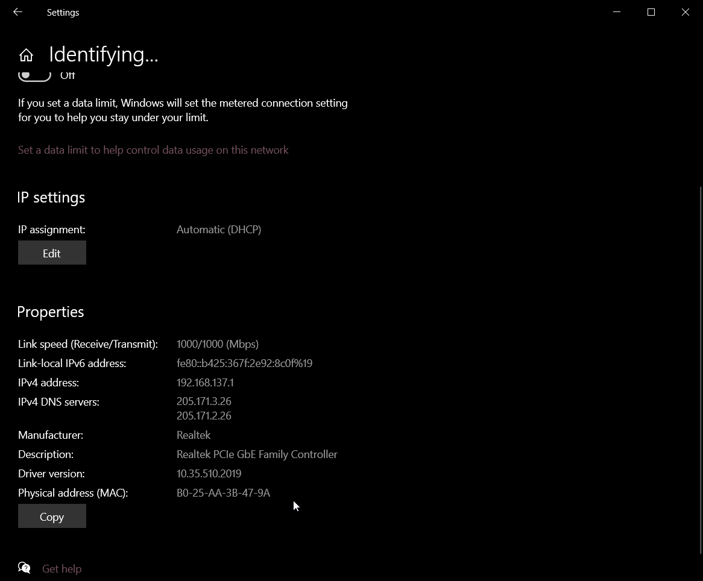Screen dimensions: 703x581
Task: Close the Settings window
Action: pyautogui.click(x=685, y=12)
